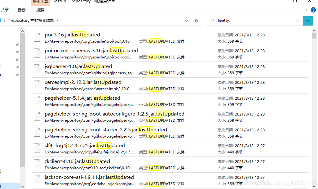Select poi-3.16.jar.lastUpdated file name

[72, 35]
